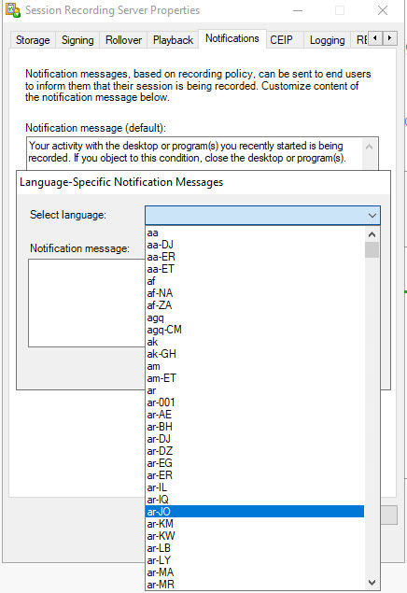Click the language list scroll up arrow
407x593 pixels.
(372, 234)
